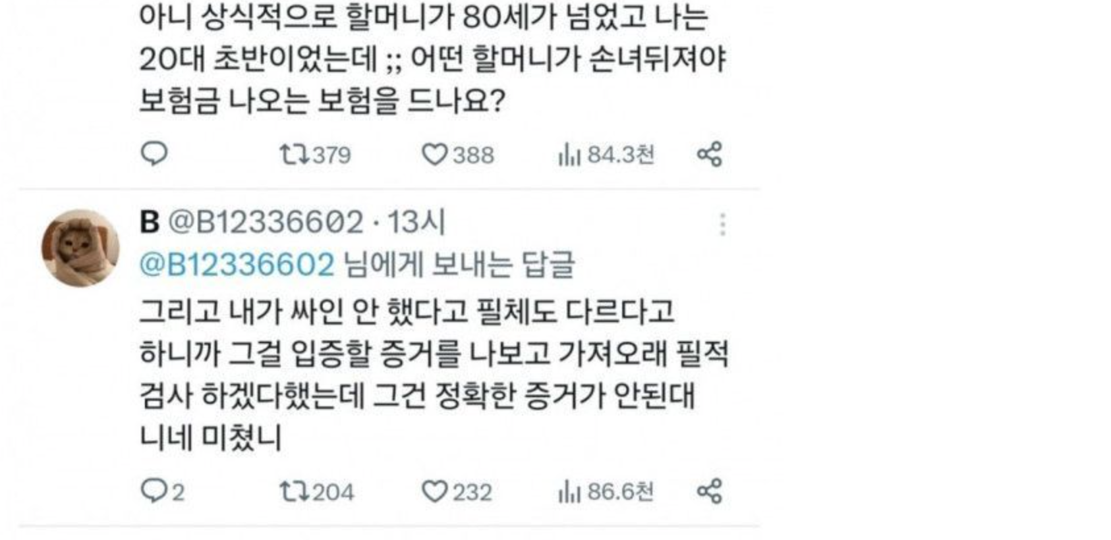The width and height of the screenshot is (1111, 540).
Task: Click the gray @B12336602 handle next to the name
Action: point(266,222)
